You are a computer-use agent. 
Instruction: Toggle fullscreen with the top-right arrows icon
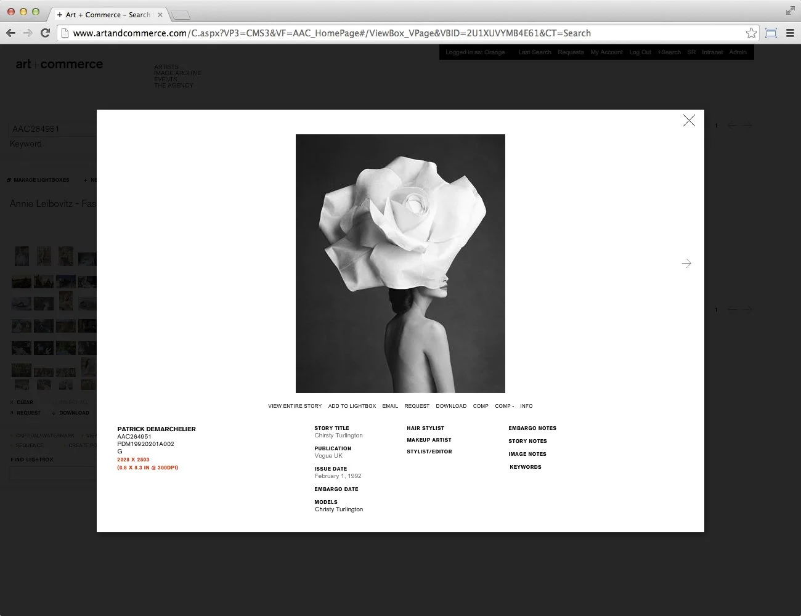pos(790,10)
